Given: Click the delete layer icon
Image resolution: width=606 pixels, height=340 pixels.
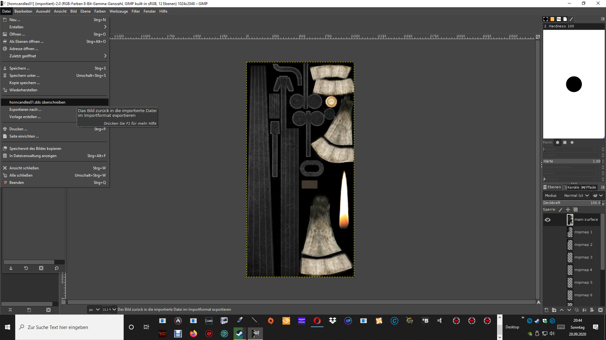Looking at the screenshot, I should point(600,310).
